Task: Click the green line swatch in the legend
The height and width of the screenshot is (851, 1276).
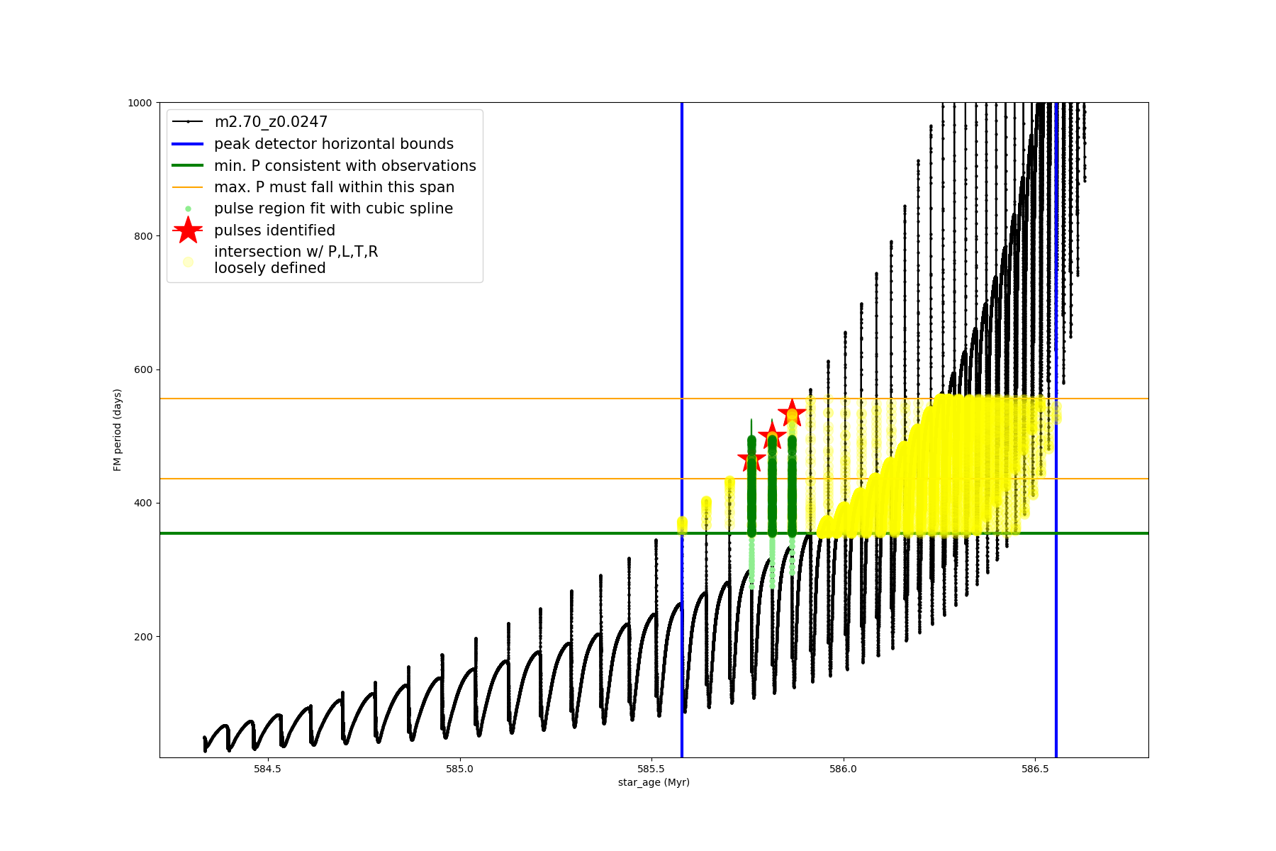Action: pos(188,166)
